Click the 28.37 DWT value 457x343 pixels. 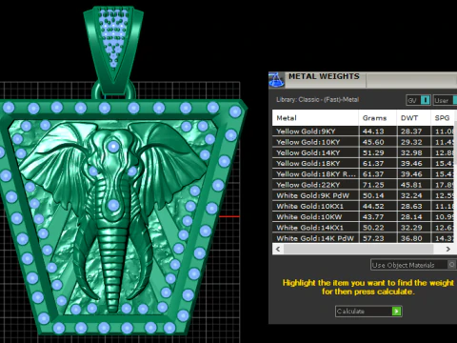[x=411, y=131]
